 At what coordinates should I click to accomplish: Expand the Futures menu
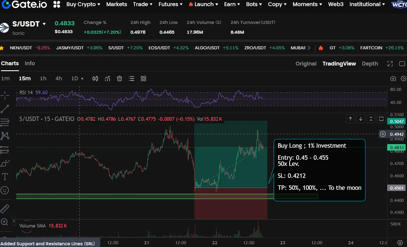pos(171,4)
